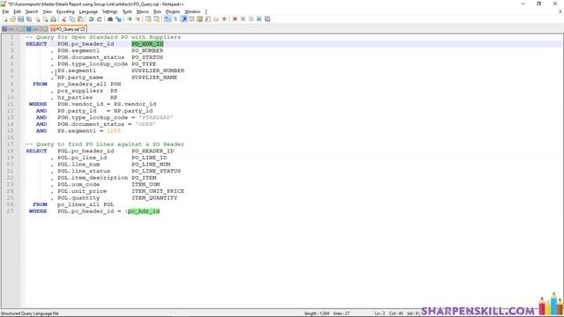Viewport: 564px width, 317px height.
Task: Open the Search menu
Action: [x=32, y=11]
